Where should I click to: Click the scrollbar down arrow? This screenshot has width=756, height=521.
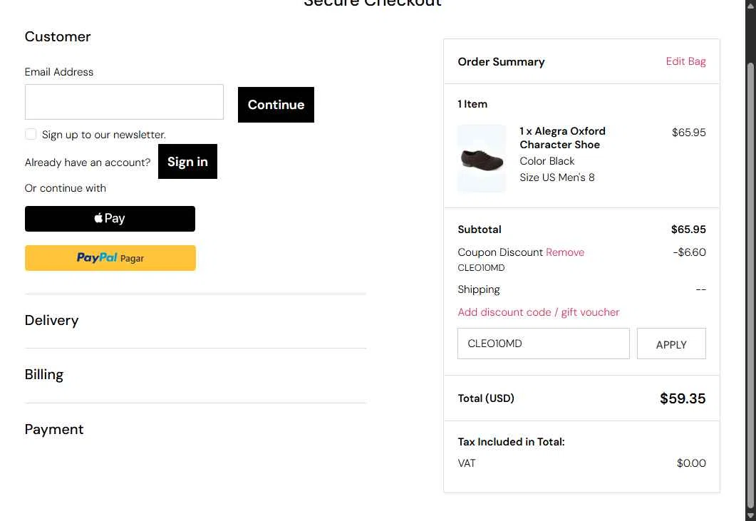point(750,516)
